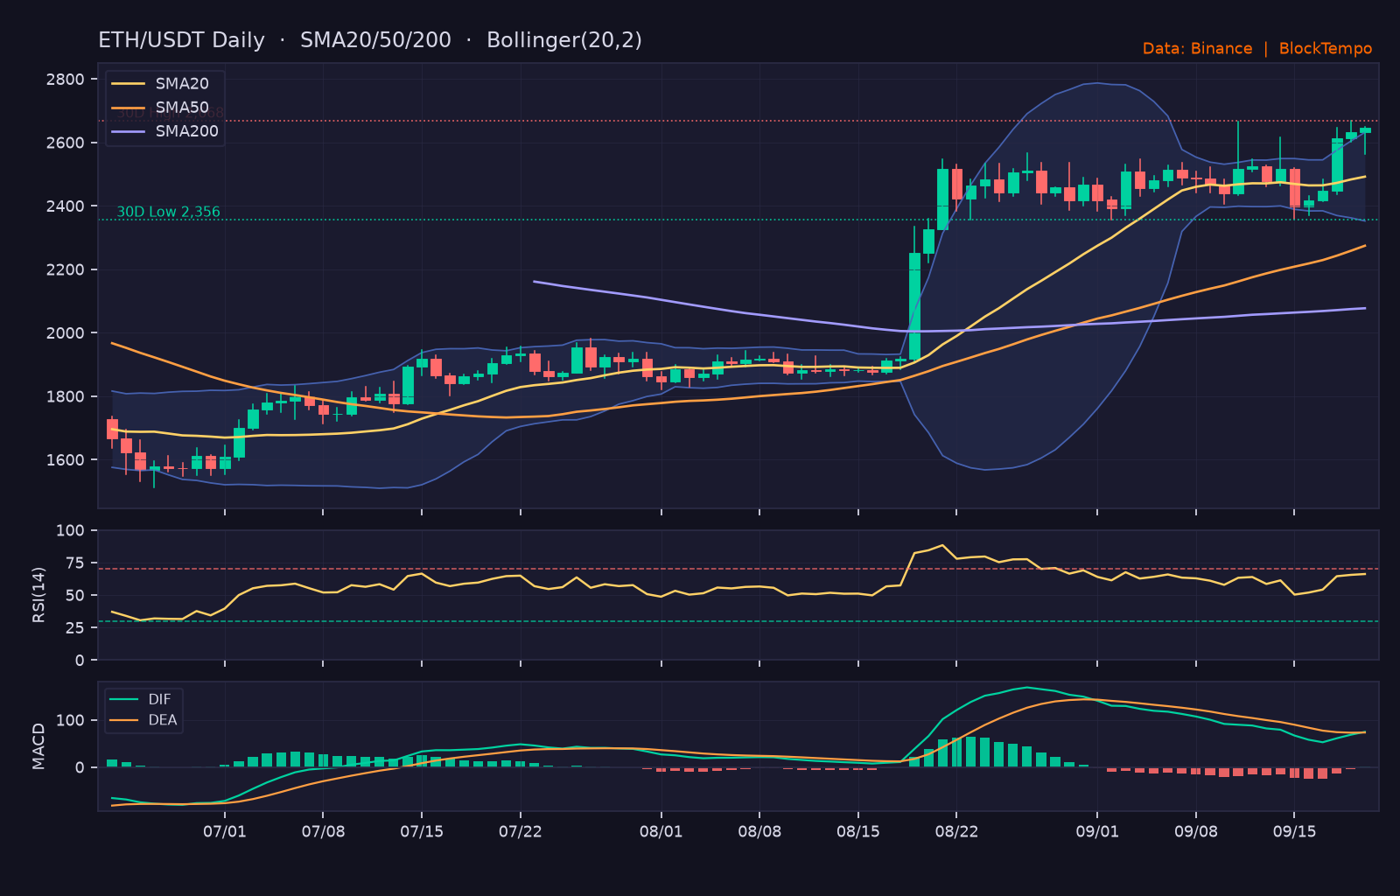The height and width of the screenshot is (896, 1400).
Task: Click the 2800 price axis label
Action: click(66, 80)
